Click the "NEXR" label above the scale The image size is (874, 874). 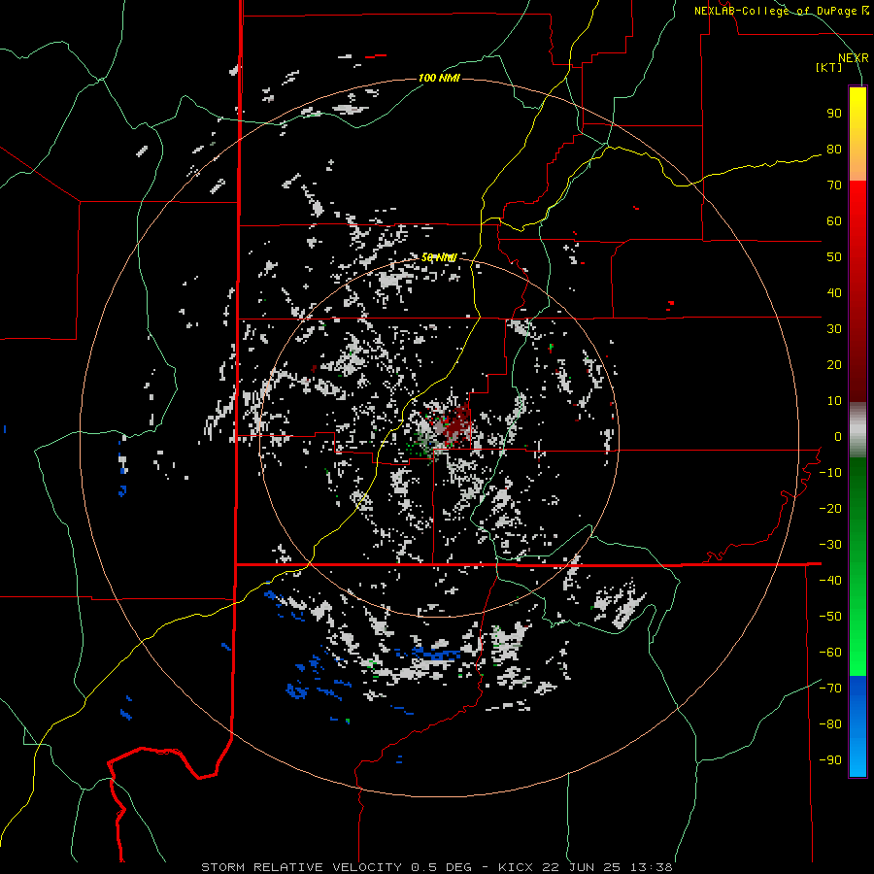pyautogui.click(x=854, y=58)
